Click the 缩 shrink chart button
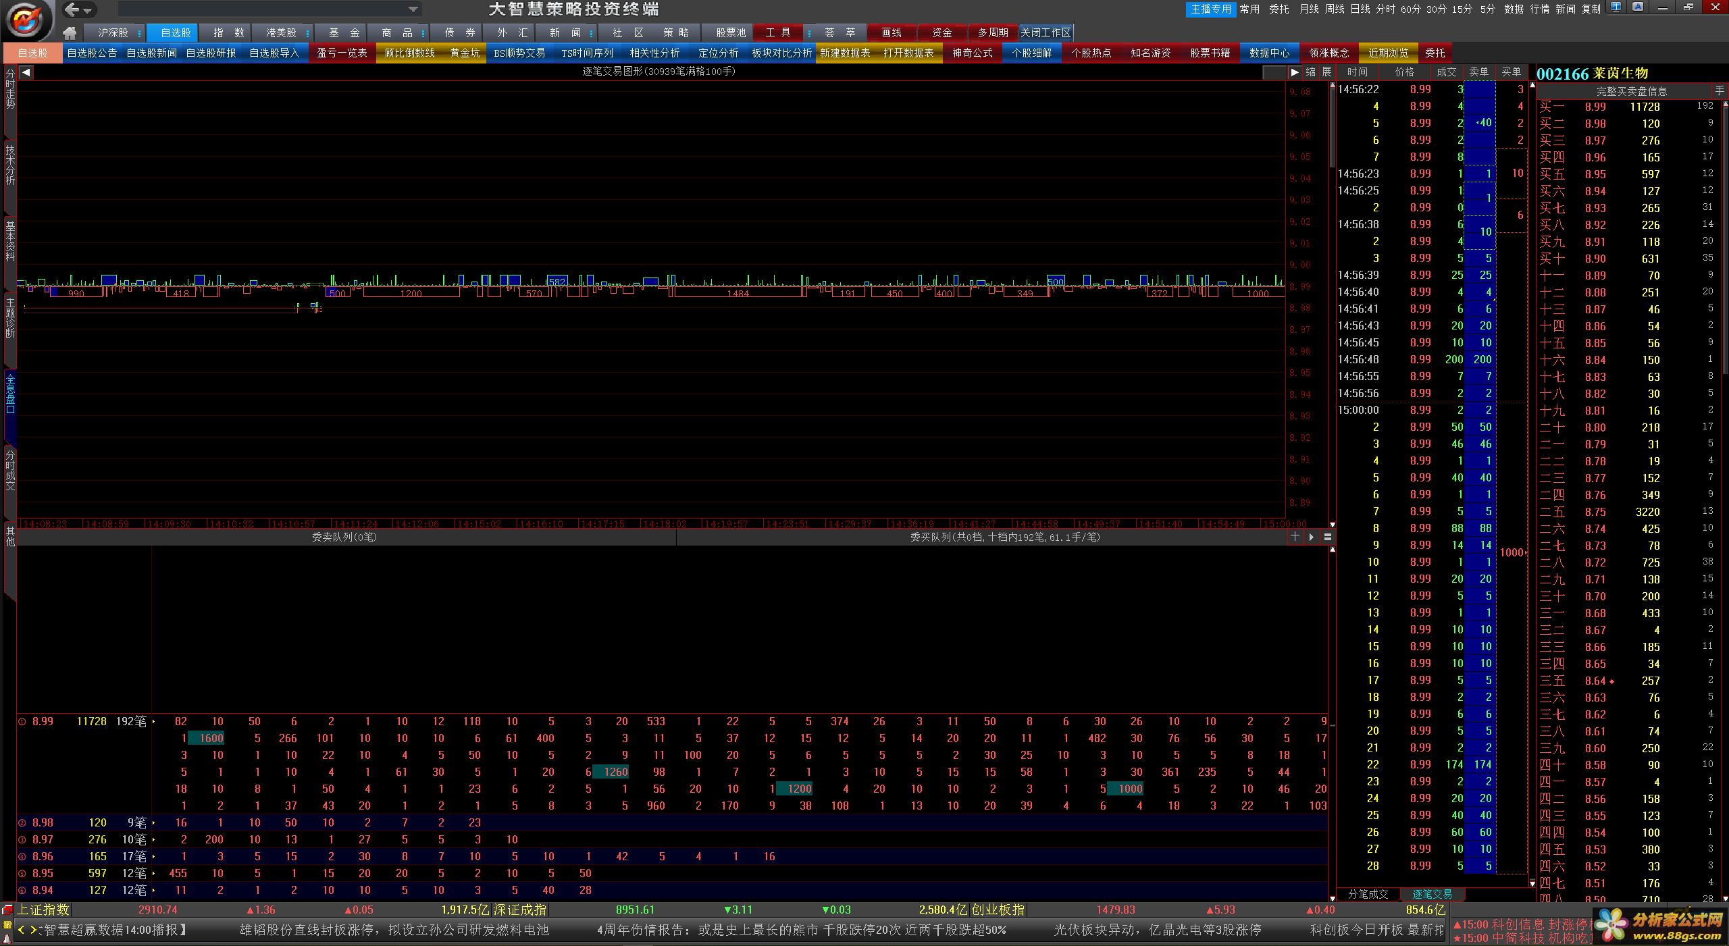 coord(1310,72)
